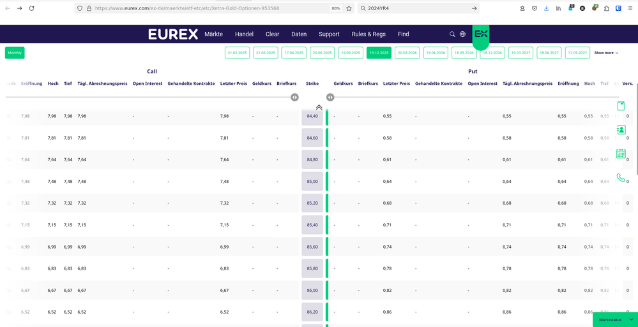Click the Put Tägl. Abrechnungspreis header
Image resolution: width=638 pixels, height=327 pixels.
[528, 84]
